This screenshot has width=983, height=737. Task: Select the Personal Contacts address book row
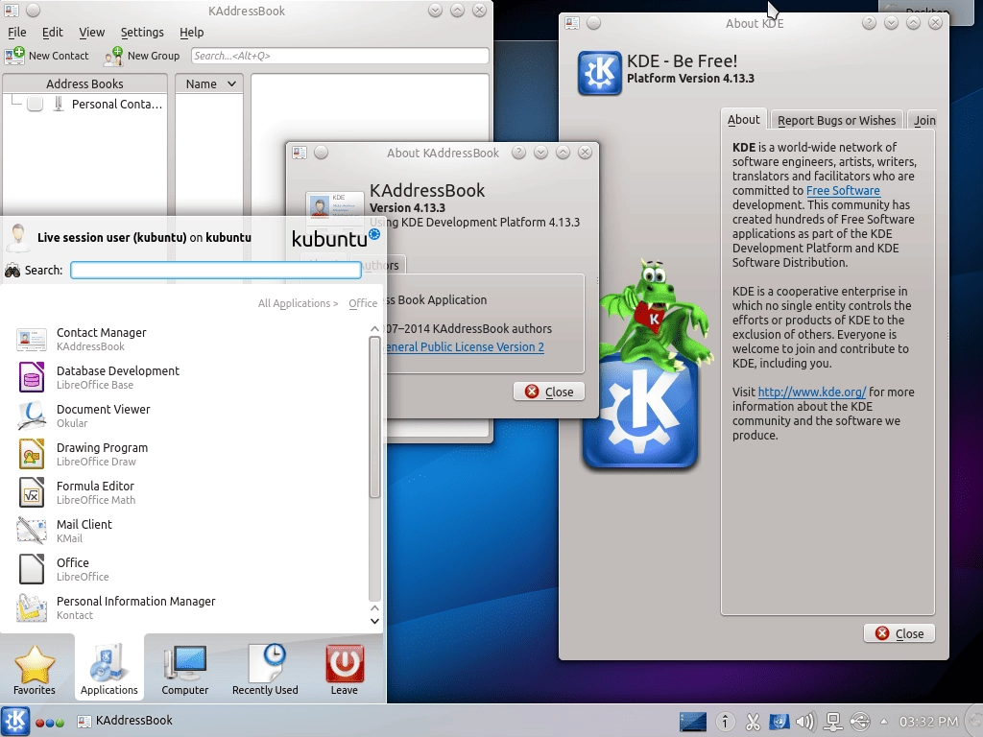point(85,104)
